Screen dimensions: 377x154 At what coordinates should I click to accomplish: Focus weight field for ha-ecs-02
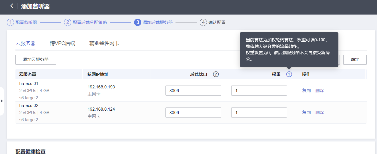click(x=259, y=112)
